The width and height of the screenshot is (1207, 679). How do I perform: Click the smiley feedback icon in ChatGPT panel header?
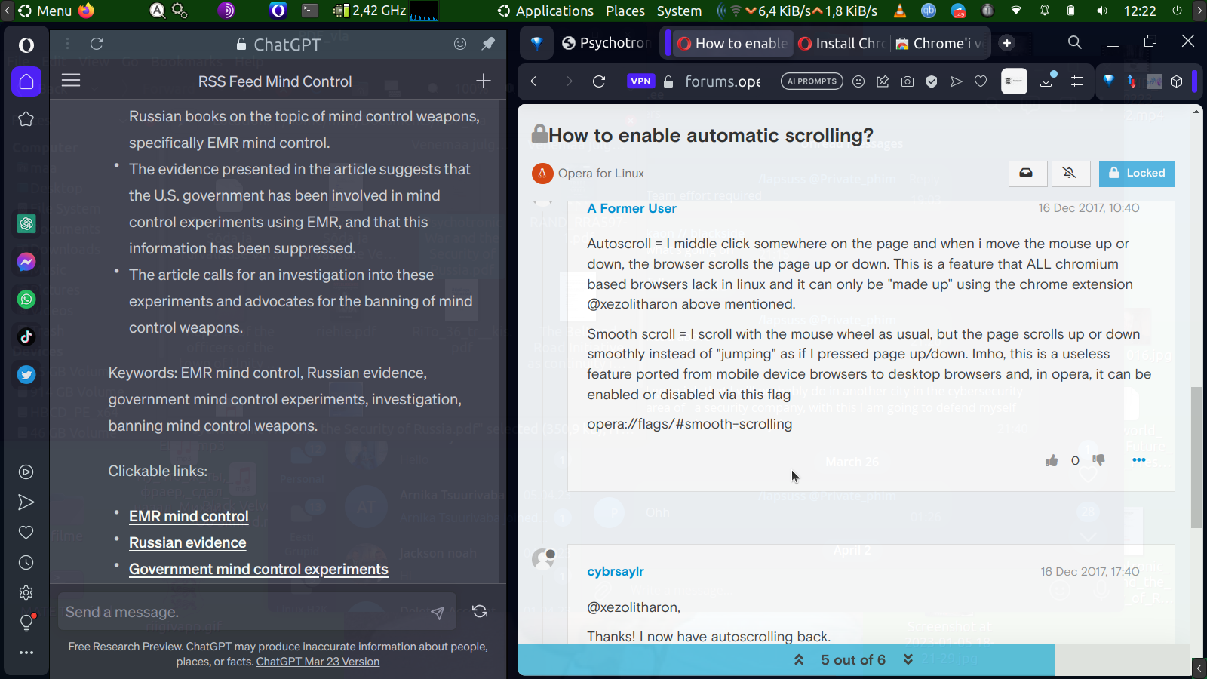[x=460, y=44]
